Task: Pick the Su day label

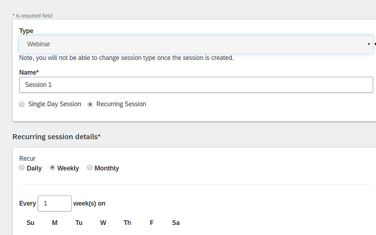Action: coord(30,223)
